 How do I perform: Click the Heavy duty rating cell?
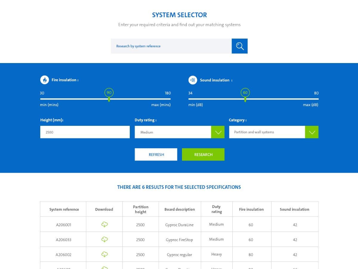[217, 254]
